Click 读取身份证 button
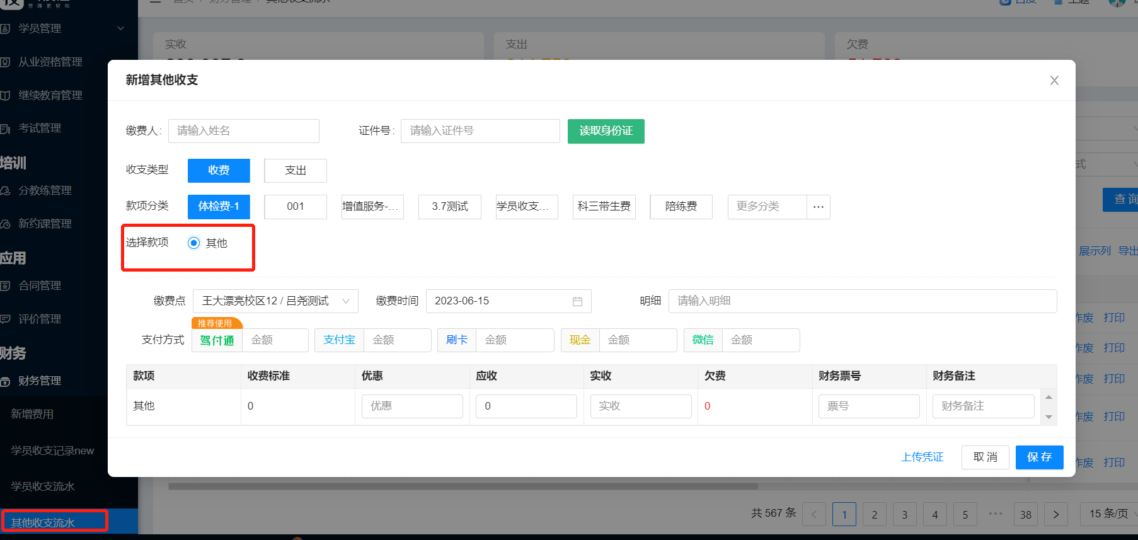 pyautogui.click(x=606, y=131)
